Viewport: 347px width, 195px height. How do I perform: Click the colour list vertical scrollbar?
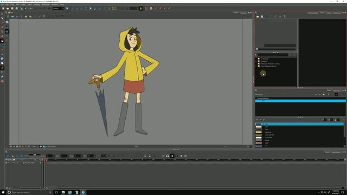(345, 135)
